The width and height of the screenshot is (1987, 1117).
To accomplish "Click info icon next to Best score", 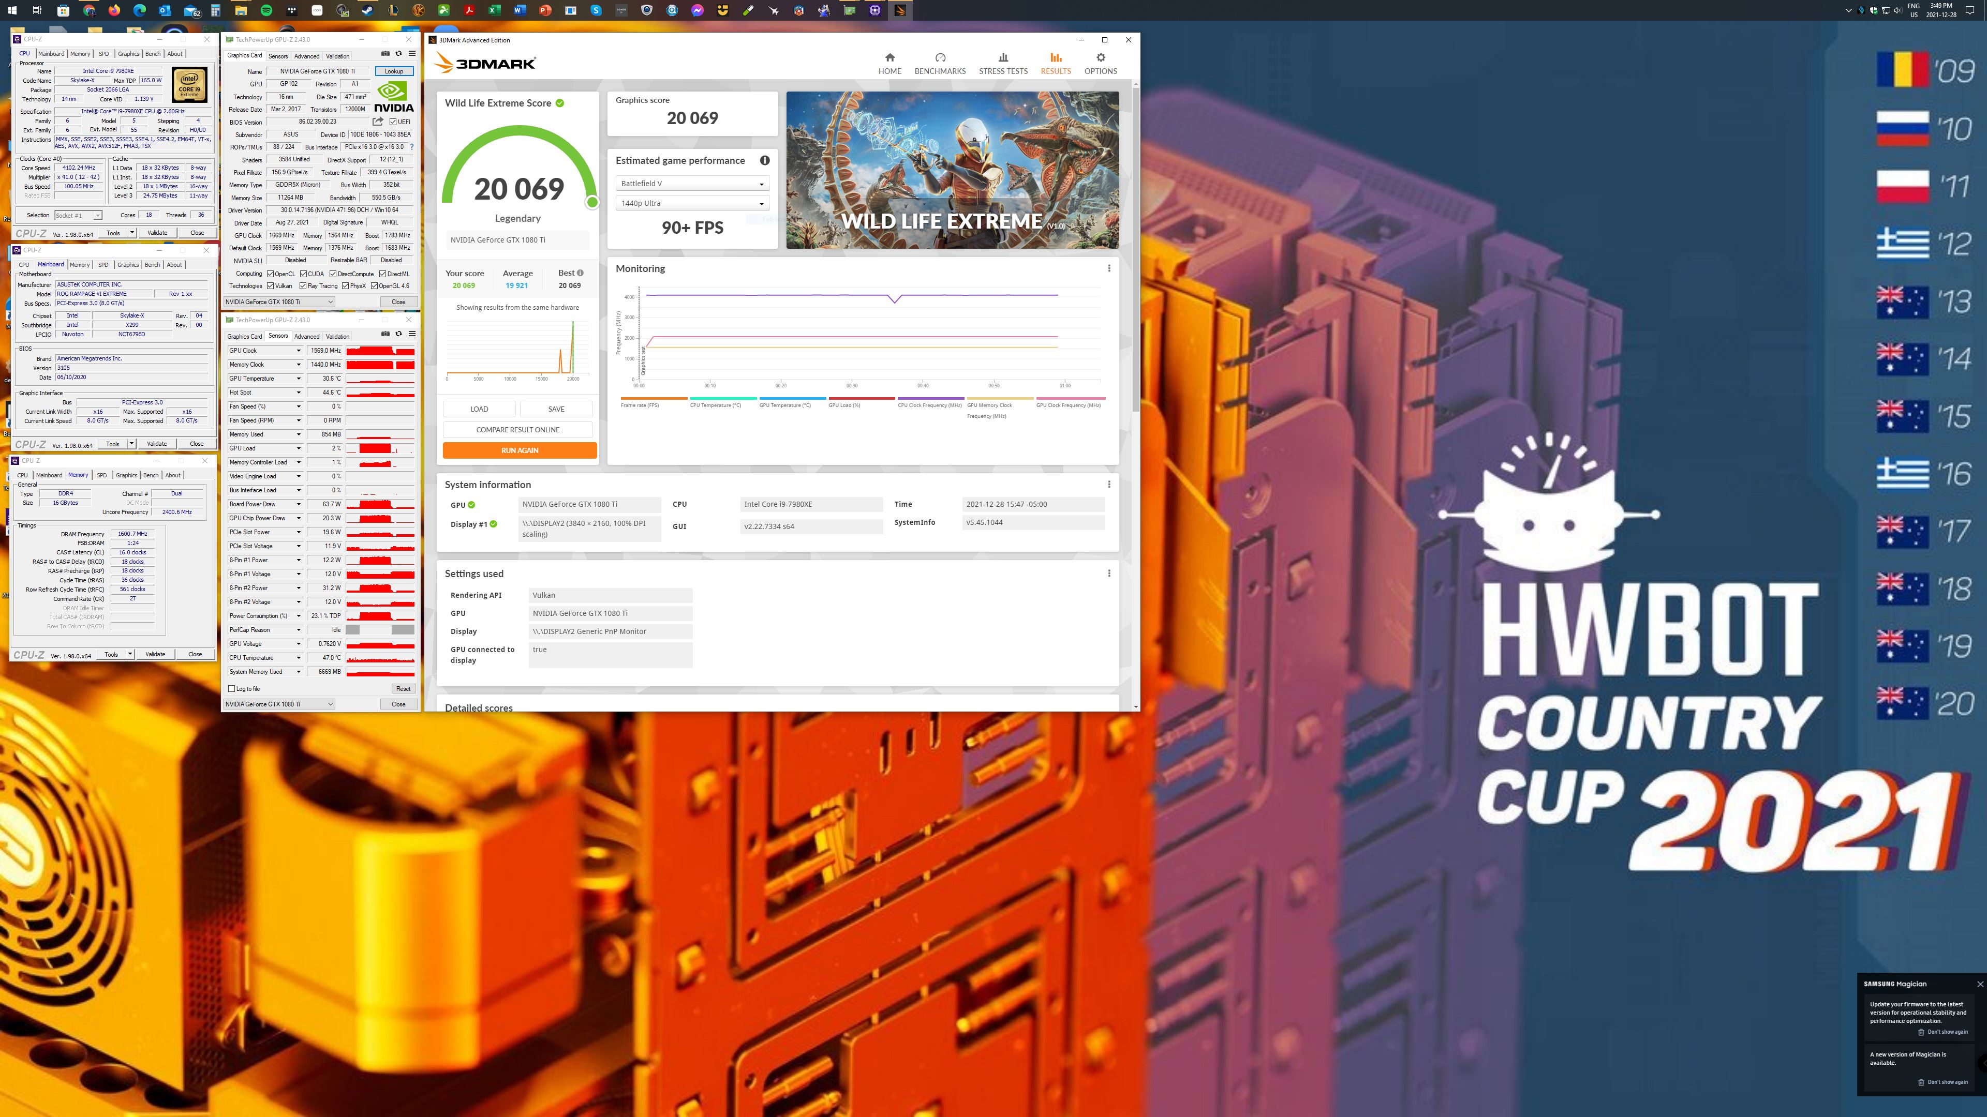I will pos(580,273).
